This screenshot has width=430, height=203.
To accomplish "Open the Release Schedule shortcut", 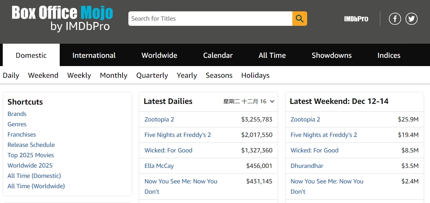I will click(31, 145).
